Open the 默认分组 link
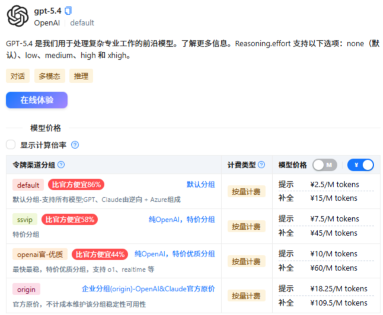 click(x=201, y=185)
